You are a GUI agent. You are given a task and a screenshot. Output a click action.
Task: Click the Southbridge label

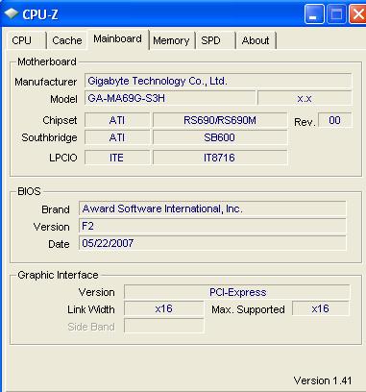[49, 137]
